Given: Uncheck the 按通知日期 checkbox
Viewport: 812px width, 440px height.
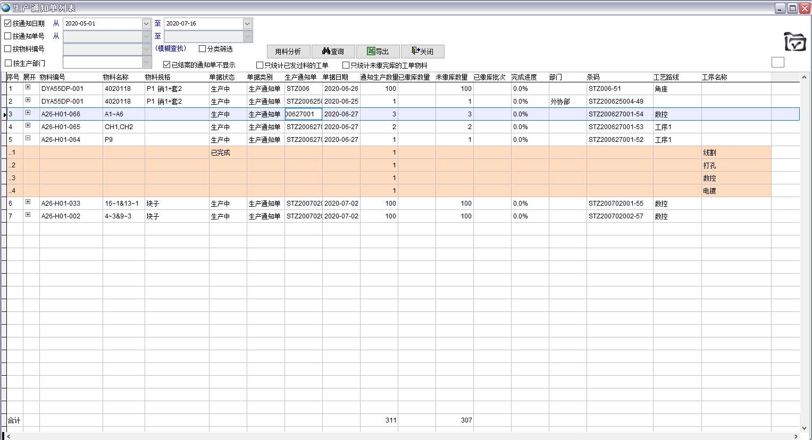Looking at the screenshot, I should [x=8, y=23].
